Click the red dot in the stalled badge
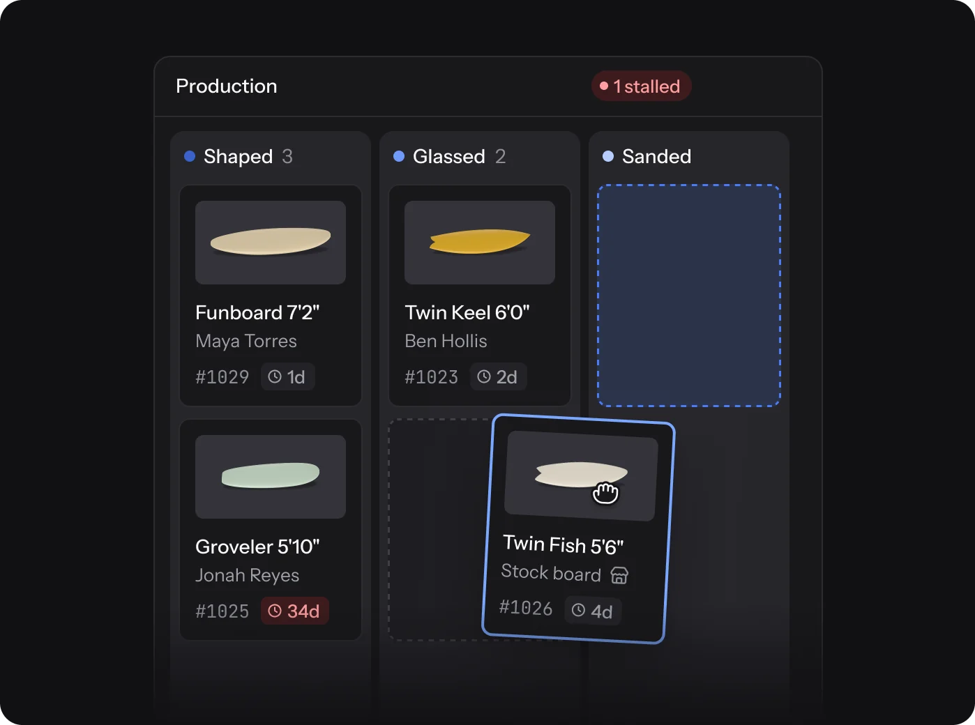Screen dimensions: 975x725 point(604,86)
